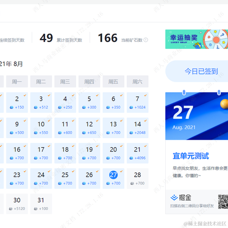Select calendar day 3 with +512
Screen dimensions: 228x228
point(41,103)
